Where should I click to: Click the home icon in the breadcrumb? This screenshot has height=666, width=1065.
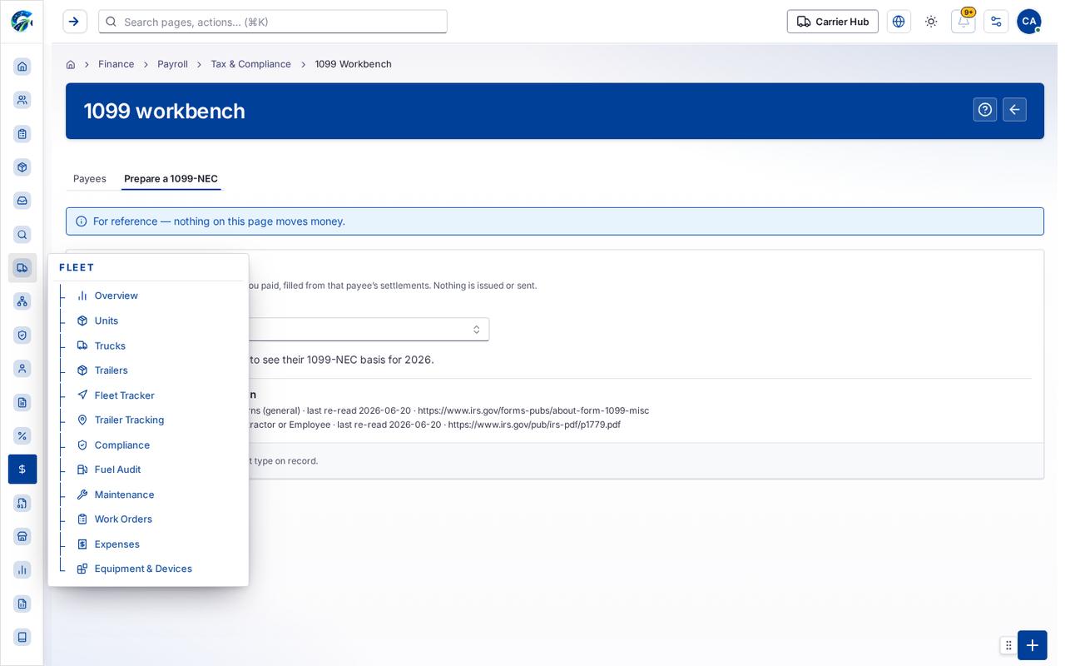point(71,64)
